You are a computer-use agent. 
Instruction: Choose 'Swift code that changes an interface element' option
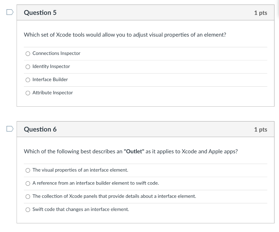[x=28, y=209]
